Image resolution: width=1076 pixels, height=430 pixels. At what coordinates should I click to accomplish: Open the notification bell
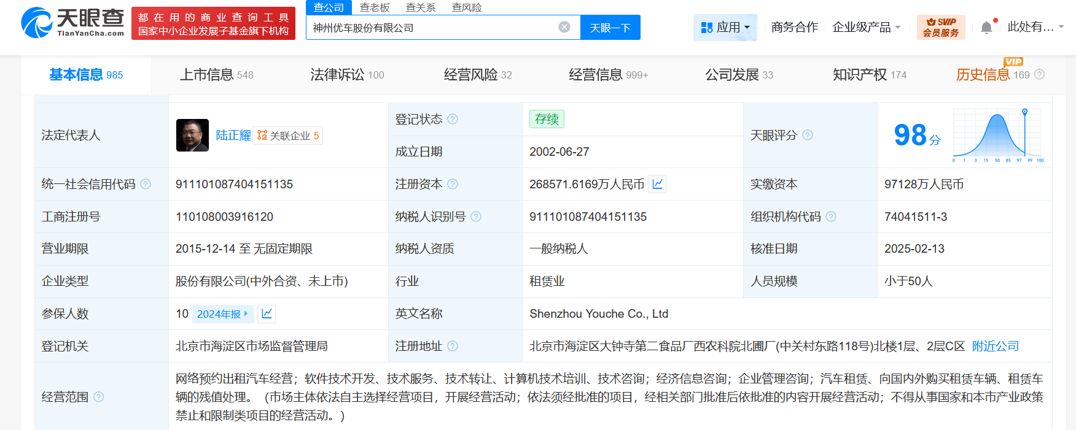click(986, 28)
